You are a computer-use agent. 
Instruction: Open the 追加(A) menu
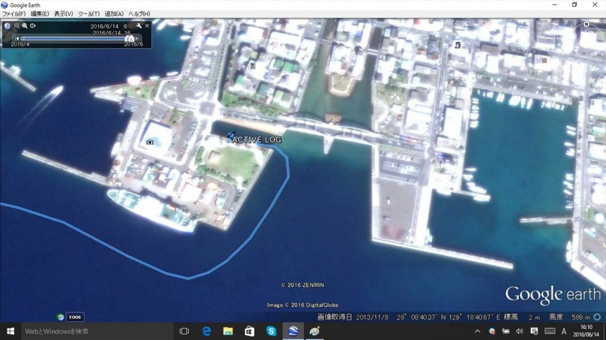click(x=114, y=14)
